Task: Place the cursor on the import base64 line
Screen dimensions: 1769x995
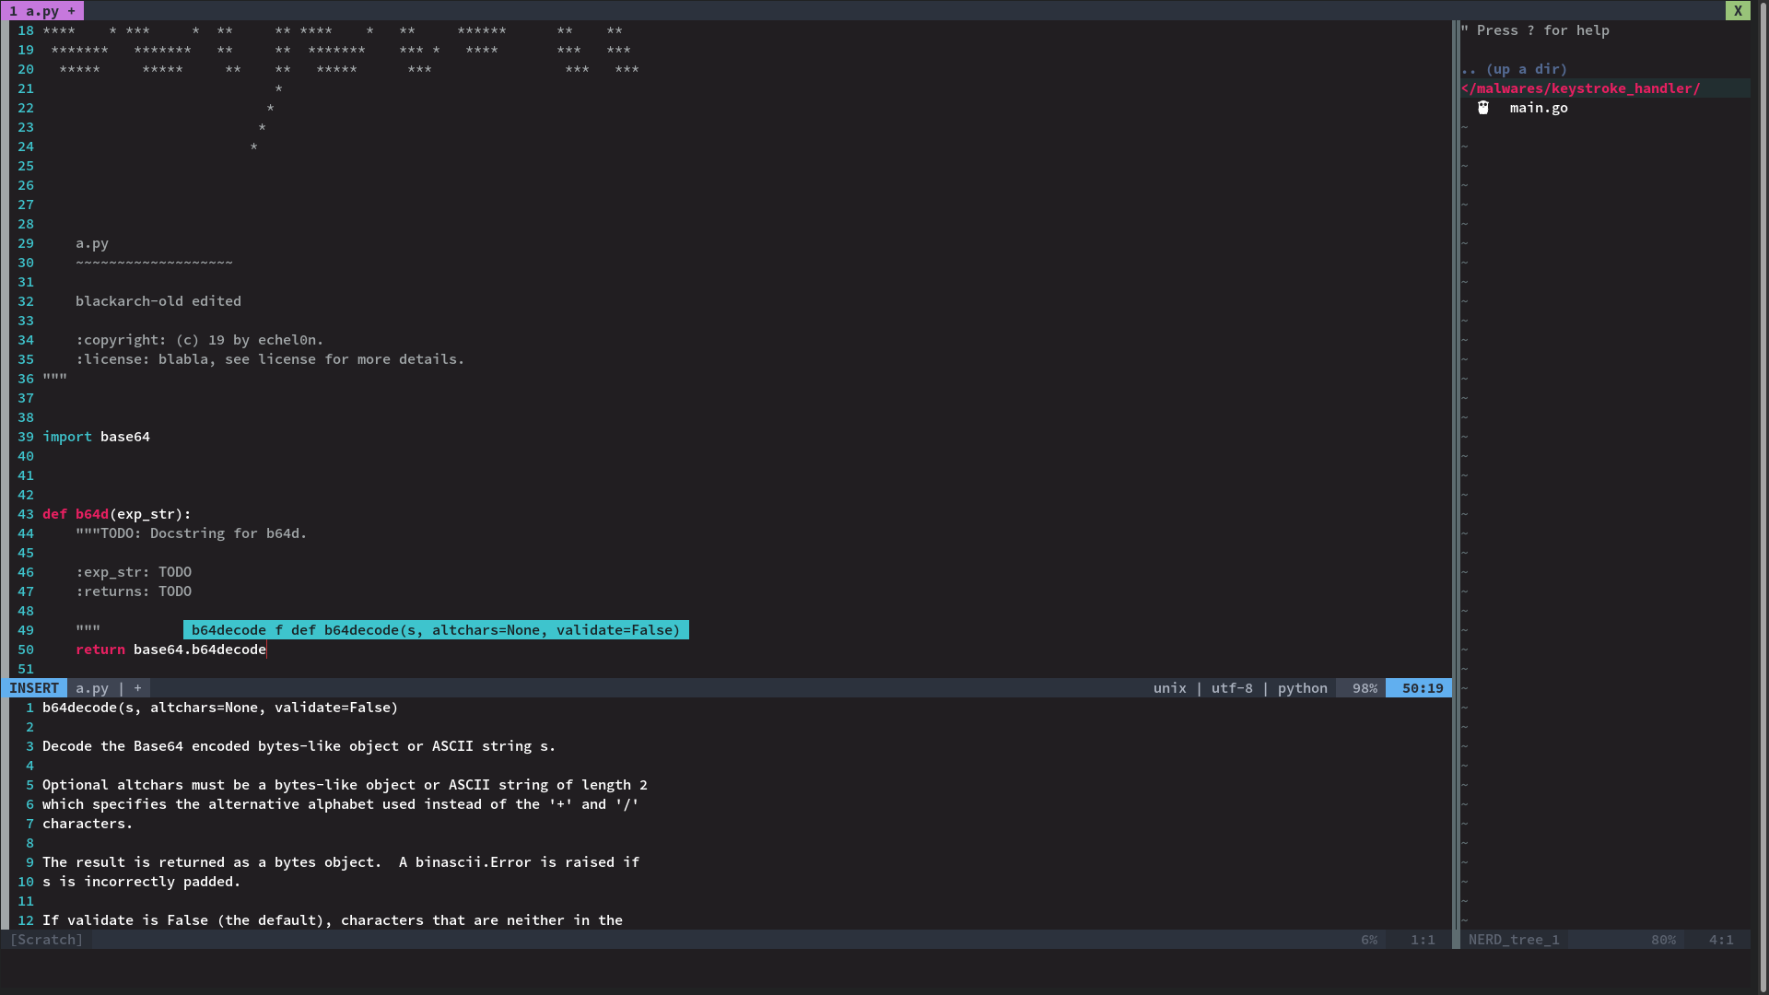Action: 96,437
